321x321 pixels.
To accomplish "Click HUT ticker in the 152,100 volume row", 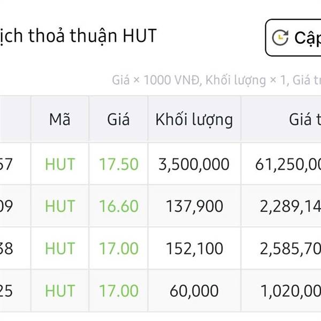I will (x=59, y=248).
